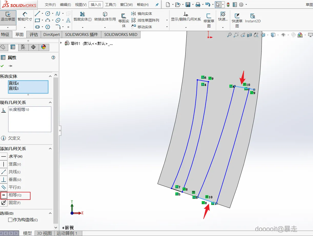Add the Horizontal (水平) relation
Viewport: 313px width, 236px height.
(x=4, y=156)
